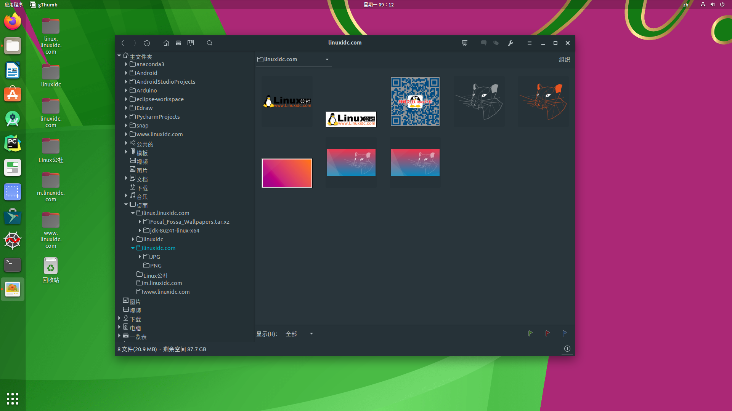
Task: Start a slideshow of the images
Action: tap(465, 43)
